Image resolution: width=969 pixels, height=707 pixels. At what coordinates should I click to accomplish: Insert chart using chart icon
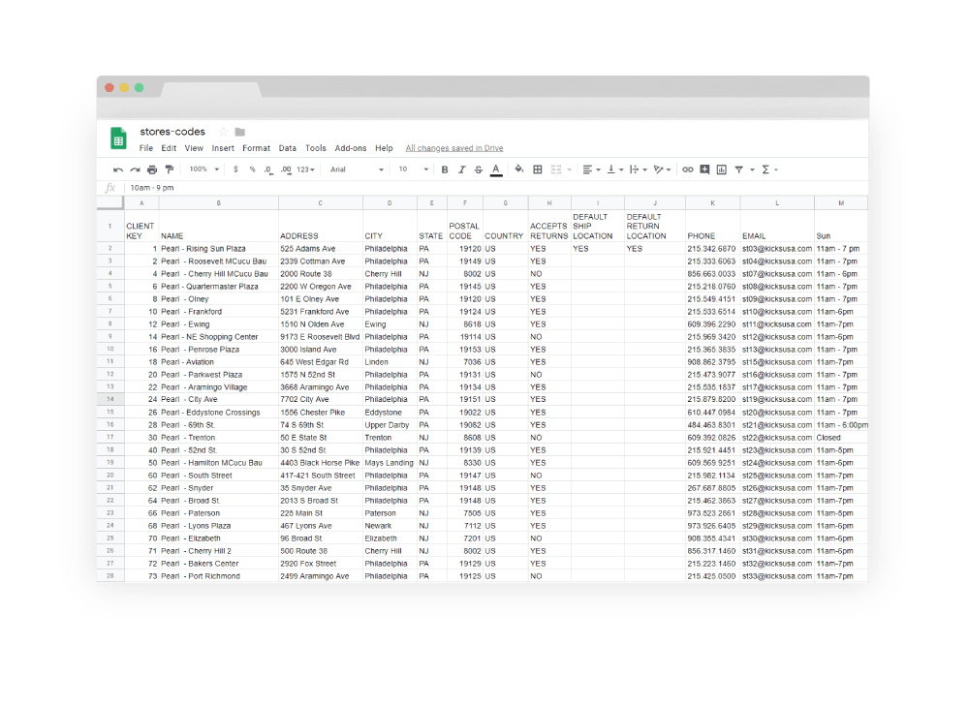tap(721, 169)
